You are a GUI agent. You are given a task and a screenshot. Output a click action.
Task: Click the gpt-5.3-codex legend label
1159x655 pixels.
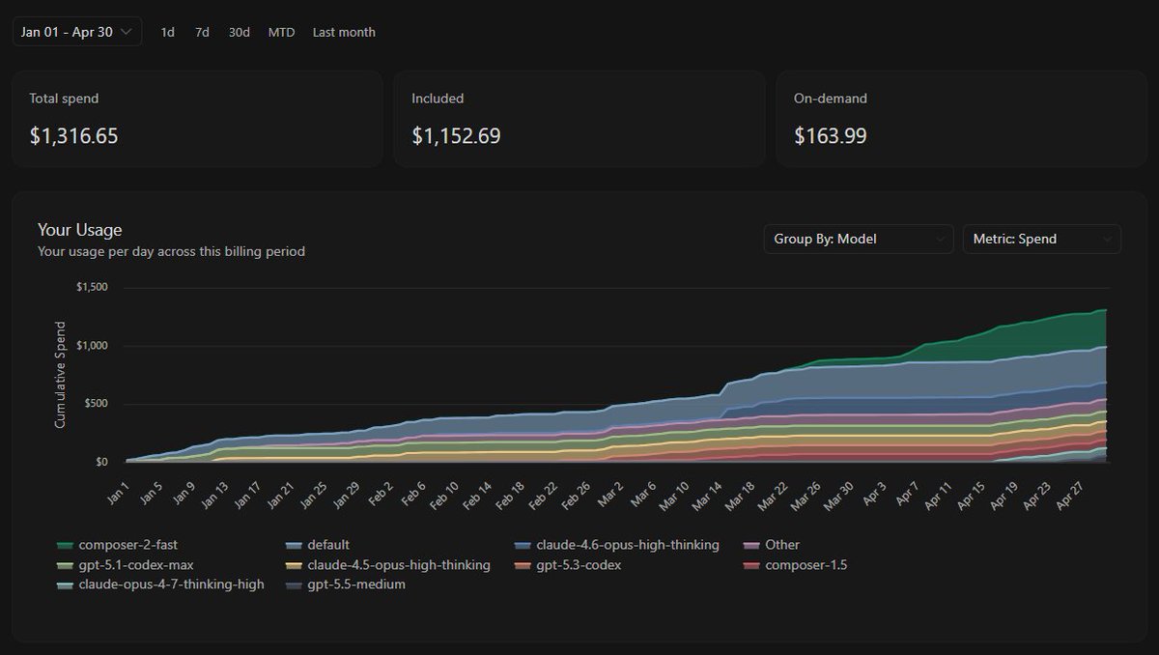coord(579,565)
